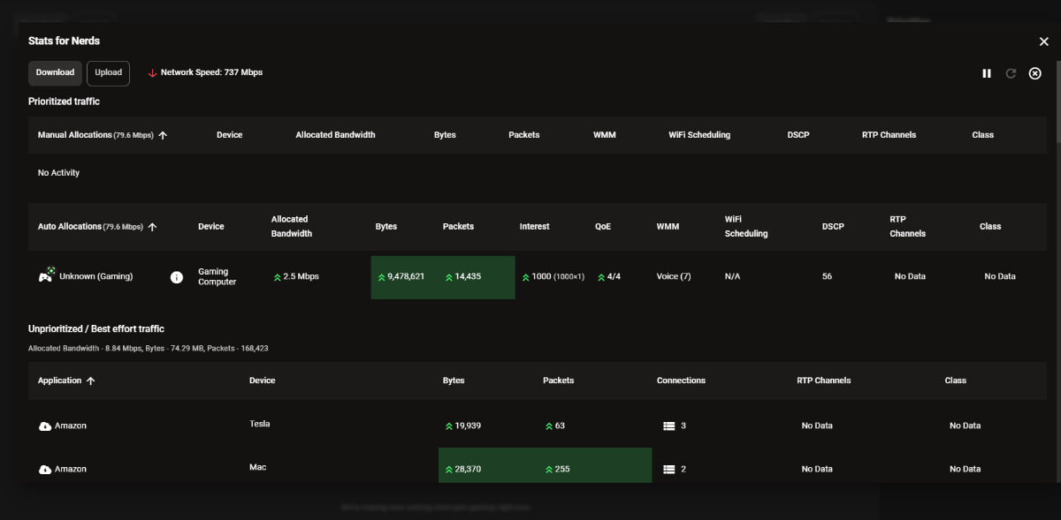Click the gaming controller icon
Screen dimensions: 1061x520
45,275
